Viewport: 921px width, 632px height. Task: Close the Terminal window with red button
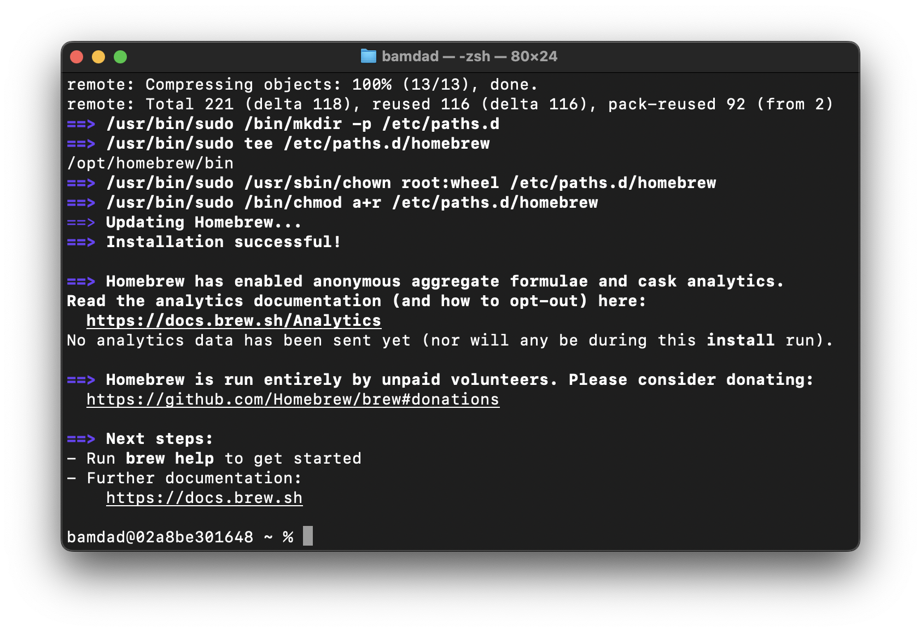coord(77,57)
